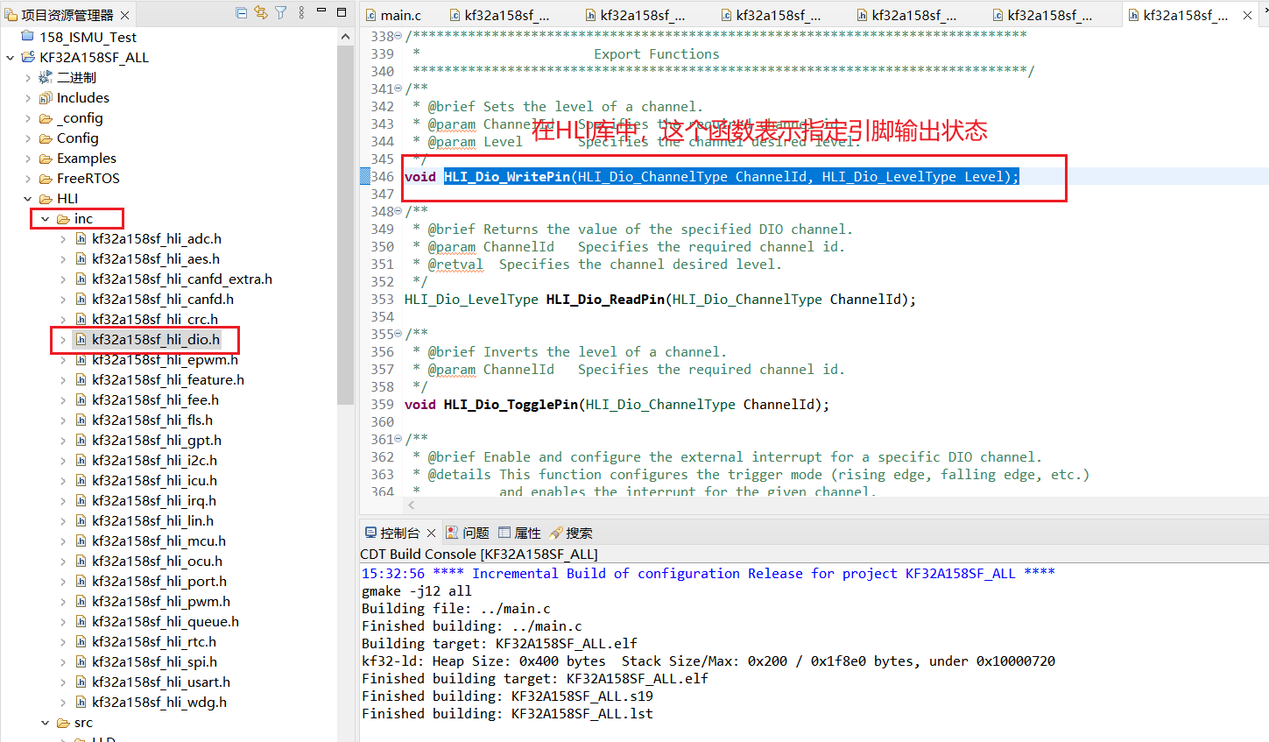1269x742 pixels.
Task: Open the project explorer filter icon
Action: pyautogui.click(x=281, y=12)
